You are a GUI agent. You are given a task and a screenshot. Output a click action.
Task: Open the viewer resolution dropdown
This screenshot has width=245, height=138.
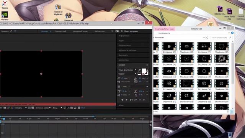[x=20, y=108]
